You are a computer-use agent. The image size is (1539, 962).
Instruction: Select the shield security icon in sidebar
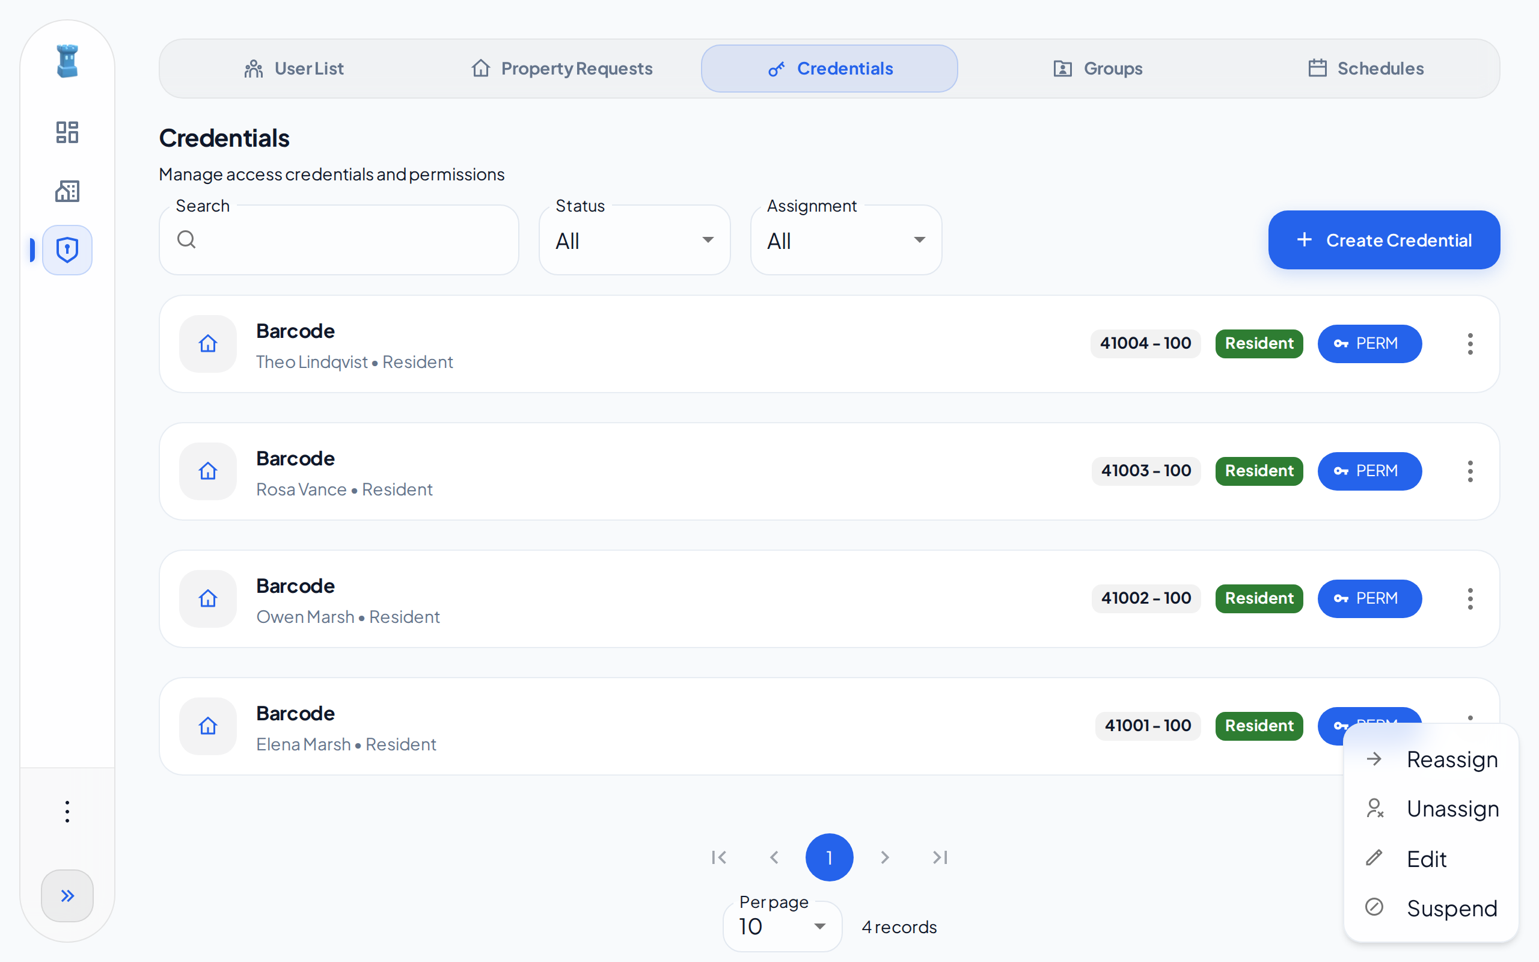(67, 250)
